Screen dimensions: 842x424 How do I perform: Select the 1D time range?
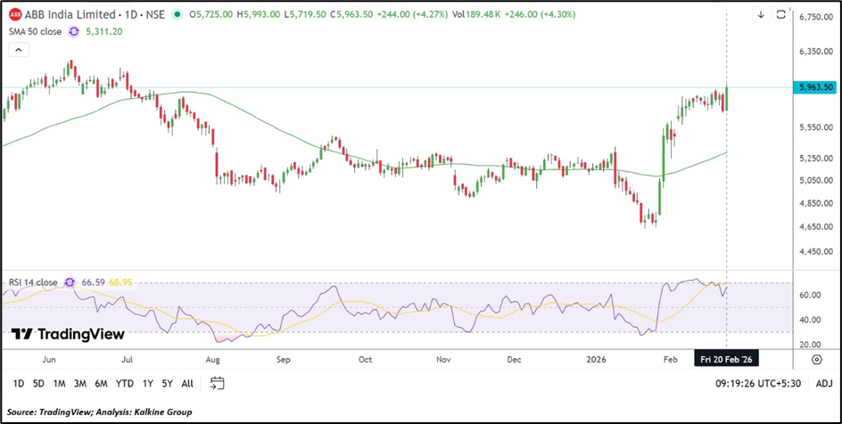pos(18,383)
